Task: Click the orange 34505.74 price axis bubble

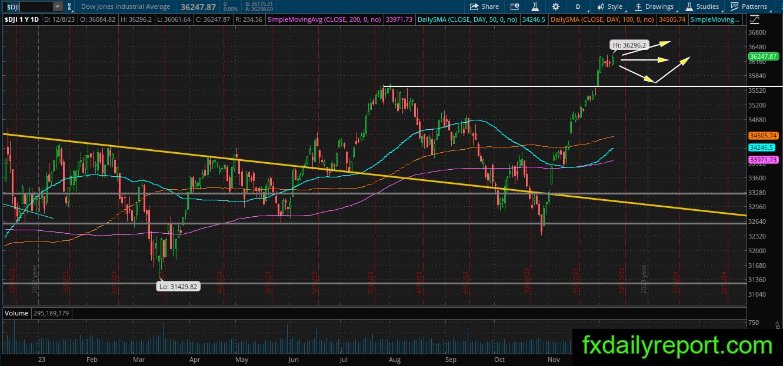Action: (763, 135)
